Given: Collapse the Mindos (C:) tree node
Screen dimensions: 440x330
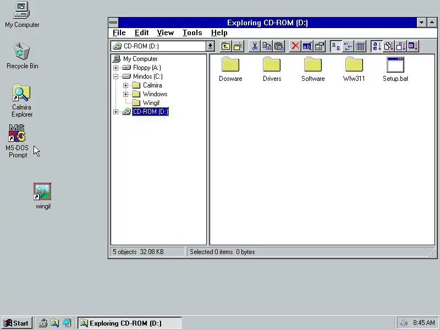Looking at the screenshot, I should pyautogui.click(x=116, y=76).
